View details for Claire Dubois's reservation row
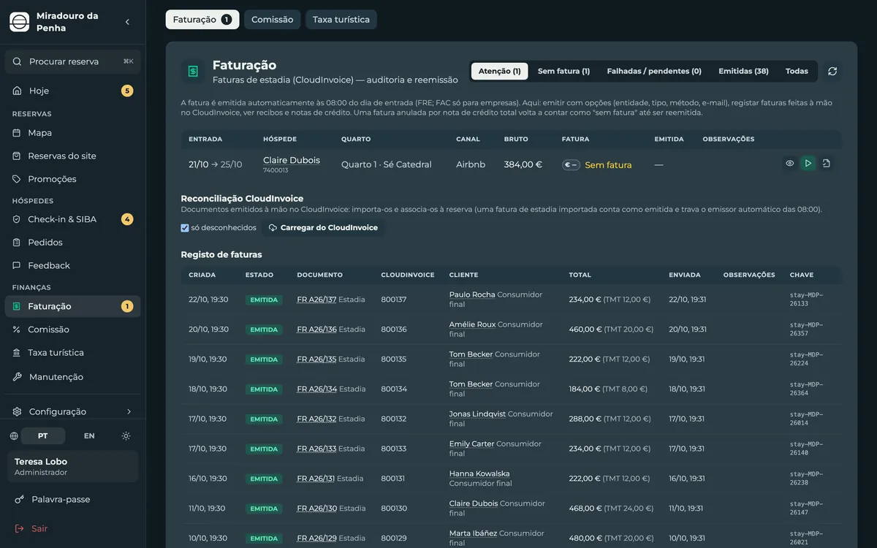877x548 pixels. pyautogui.click(x=790, y=164)
